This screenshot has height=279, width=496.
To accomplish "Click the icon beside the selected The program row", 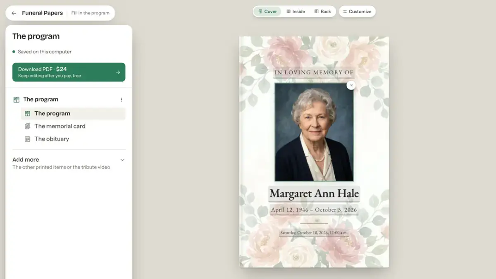I will coord(27,114).
